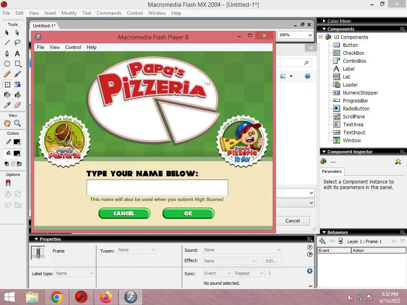Select the Brush tool

(17, 74)
